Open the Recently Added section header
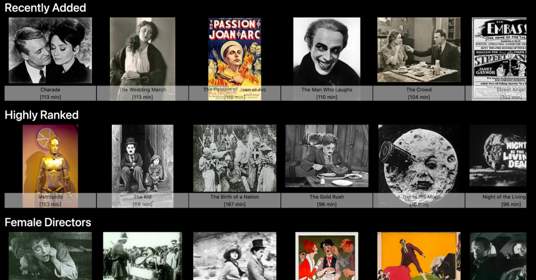Screen dimensions: 536x280 [45, 7]
